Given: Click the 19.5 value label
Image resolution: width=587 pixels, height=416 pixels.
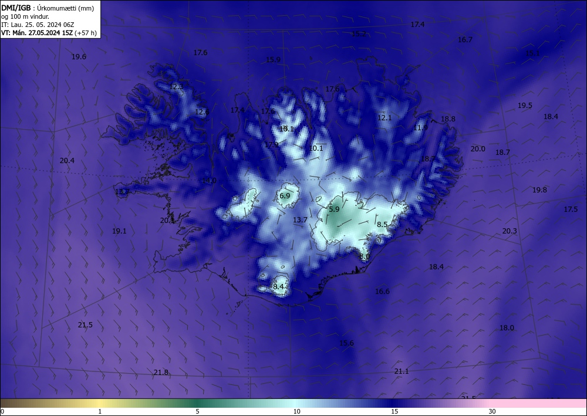Looking at the screenshot, I should pyautogui.click(x=525, y=106).
